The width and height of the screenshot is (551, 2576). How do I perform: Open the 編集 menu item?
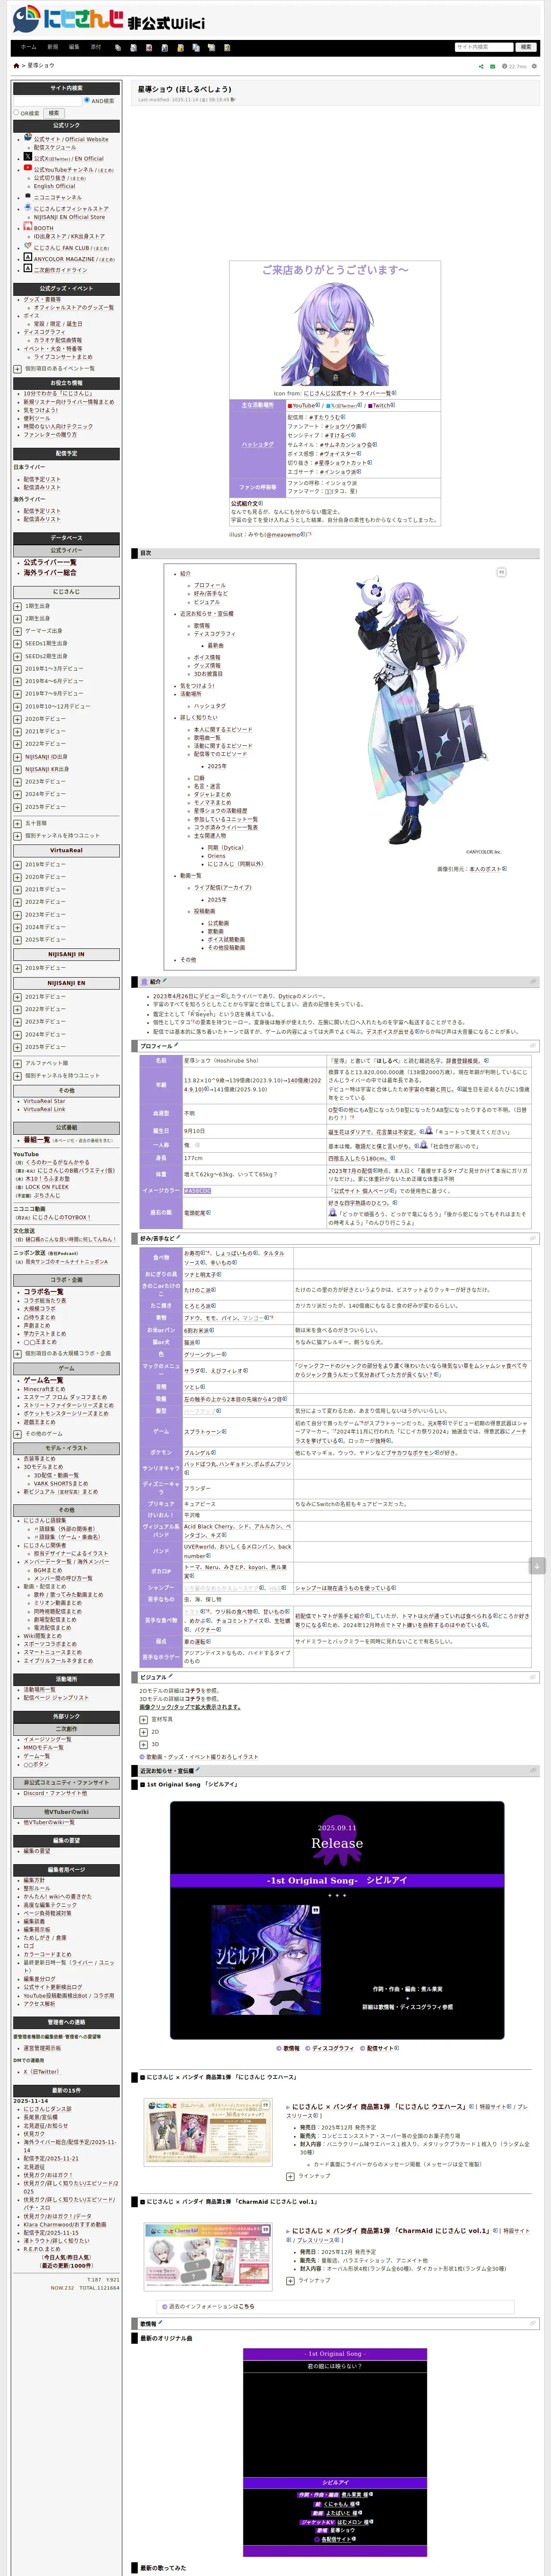(74, 47)
